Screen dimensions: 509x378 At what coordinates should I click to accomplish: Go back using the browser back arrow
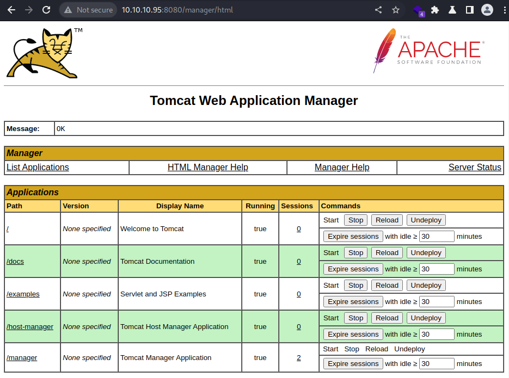click(x=11, y=10)
